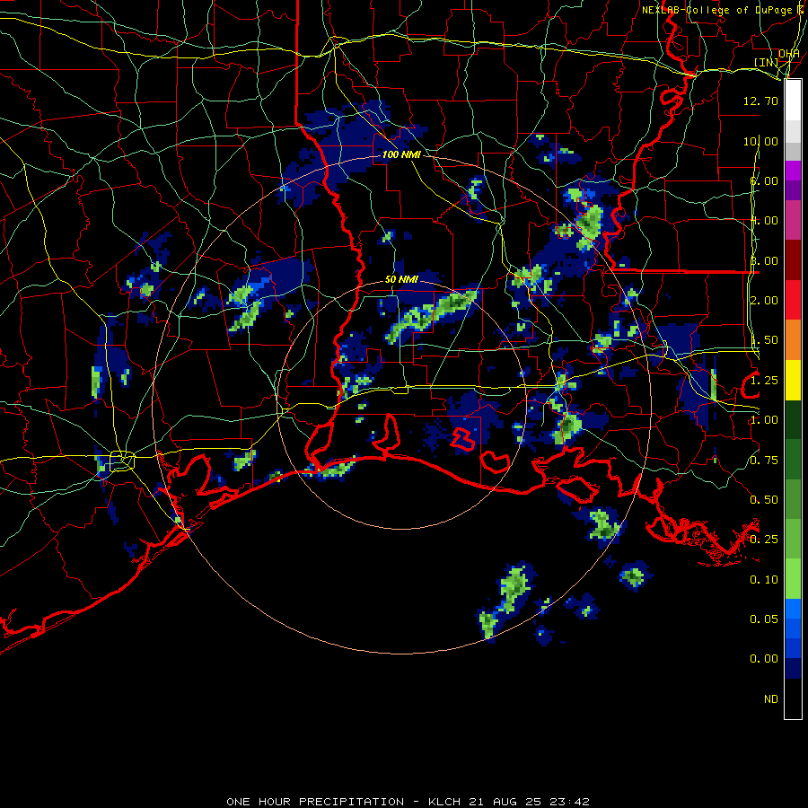Click the 1.50 legend value

(764, 340)
